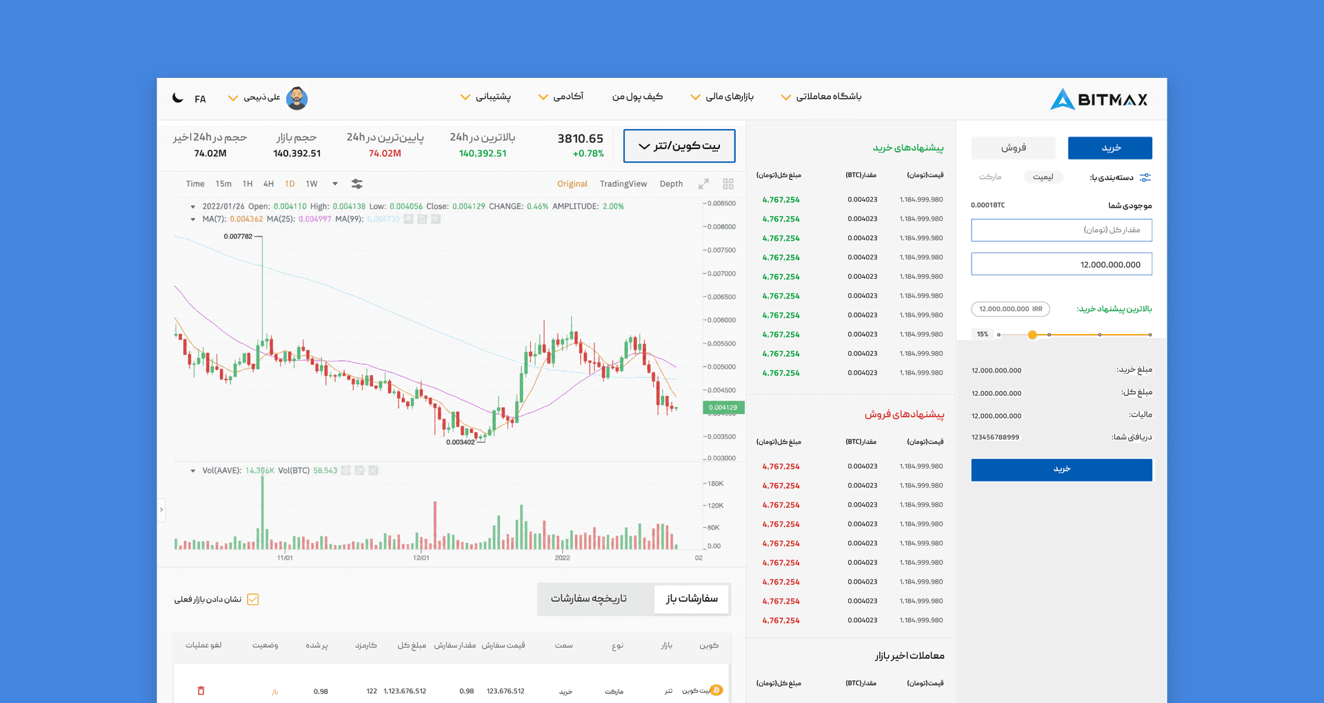Switch to order history tab (تاریخچه سفارشات)
Viewport: 1324px width, 703px height.
pos(589,598)
